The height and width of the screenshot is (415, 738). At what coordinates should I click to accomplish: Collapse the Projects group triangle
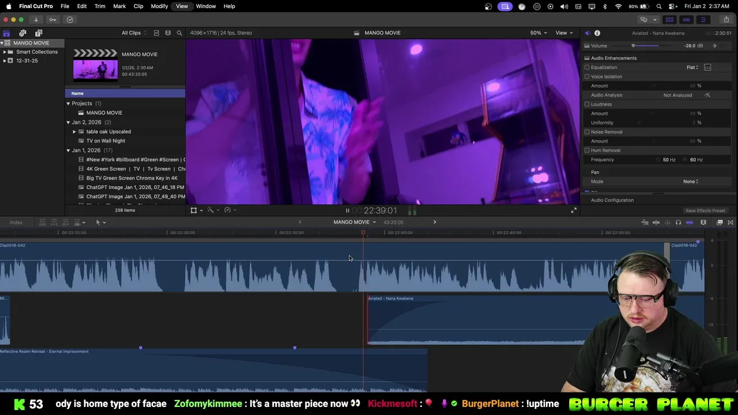(68, 104)
